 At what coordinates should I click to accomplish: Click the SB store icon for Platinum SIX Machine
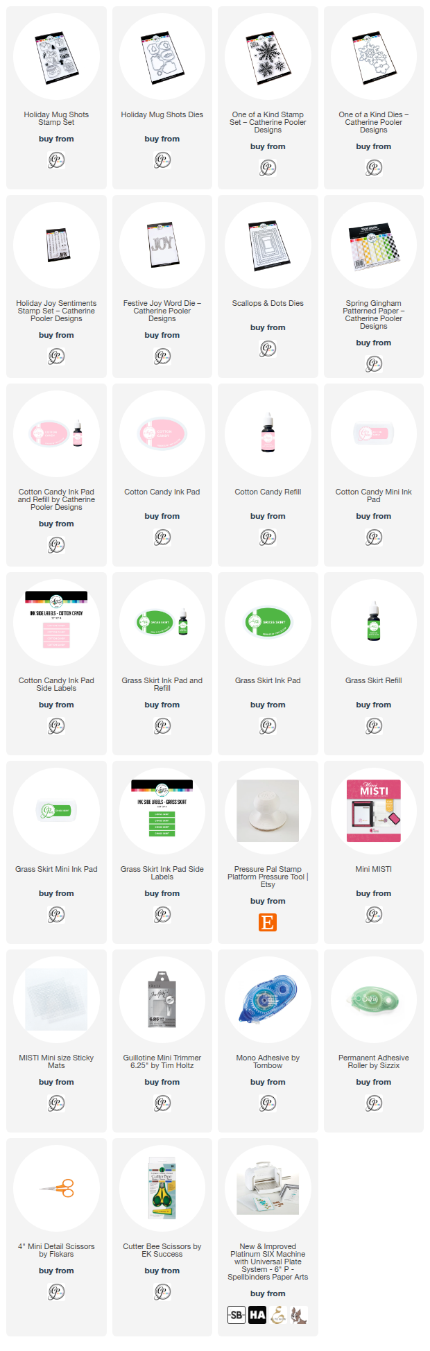click(237, 1315)
